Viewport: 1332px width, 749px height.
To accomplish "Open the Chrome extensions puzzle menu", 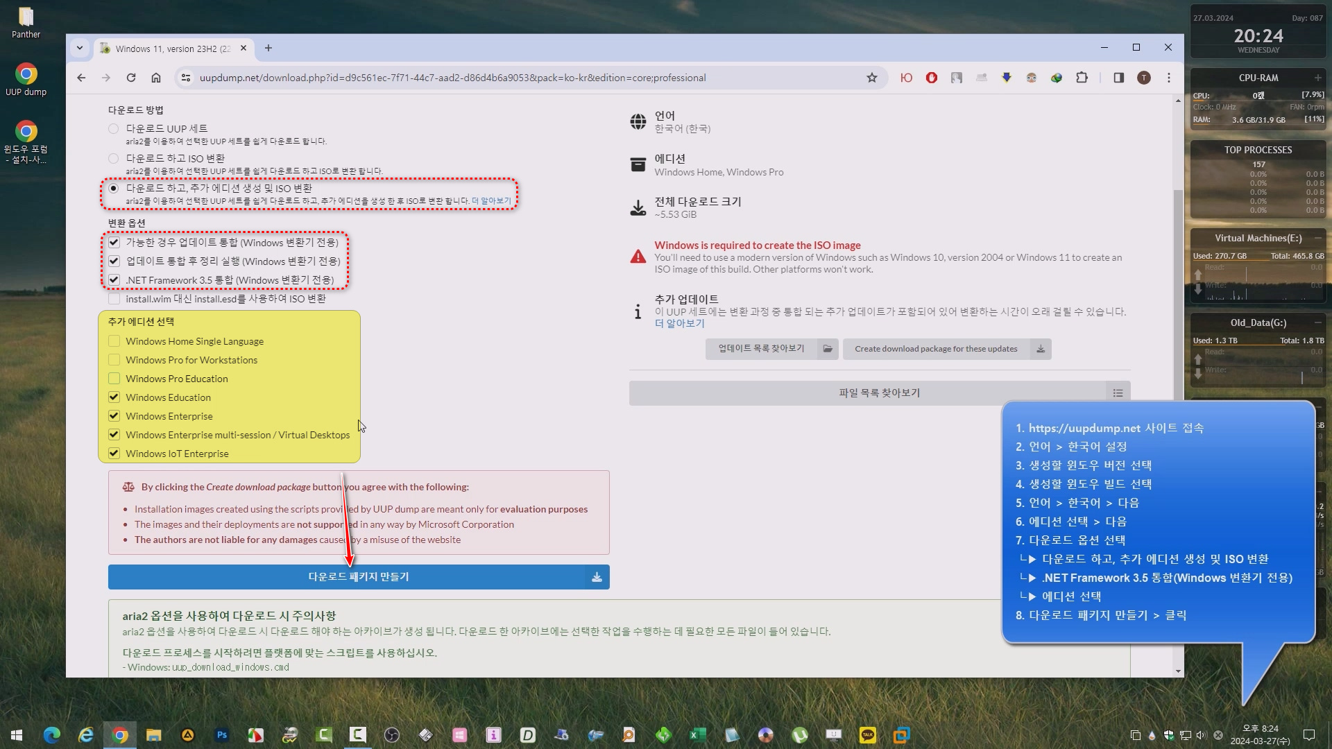I will coord(1082,78).
